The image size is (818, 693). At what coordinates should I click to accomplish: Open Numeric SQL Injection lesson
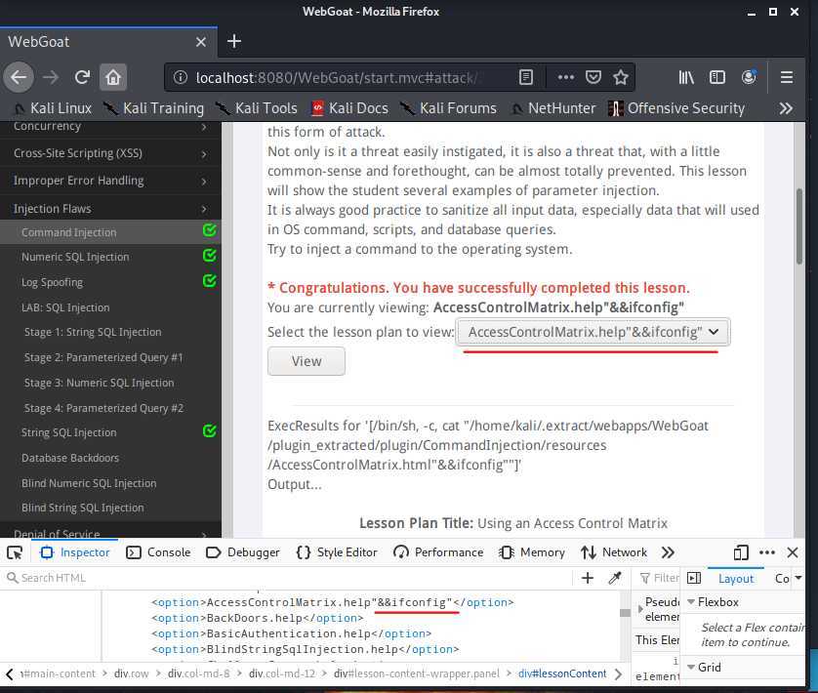75,257
